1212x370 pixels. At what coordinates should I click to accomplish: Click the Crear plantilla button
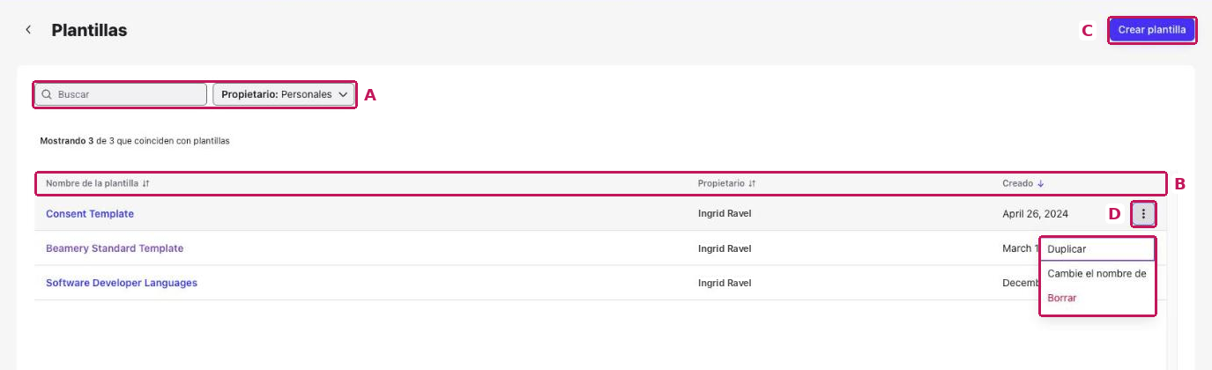coord(1151,30)
